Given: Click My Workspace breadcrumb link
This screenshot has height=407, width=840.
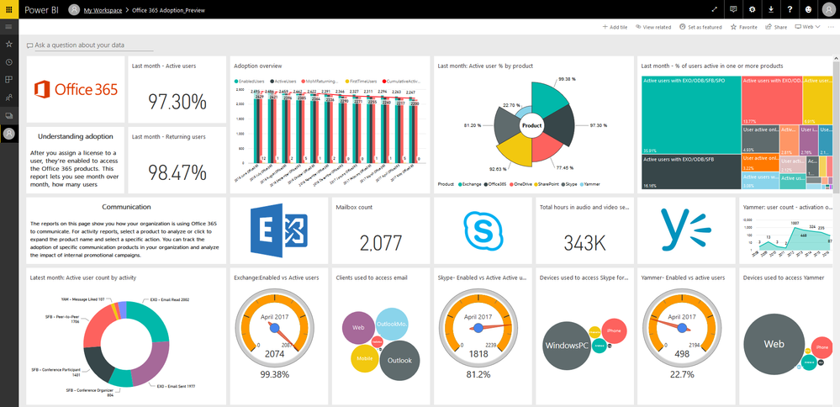Looking at the screenshot, I should pos(103,10).
